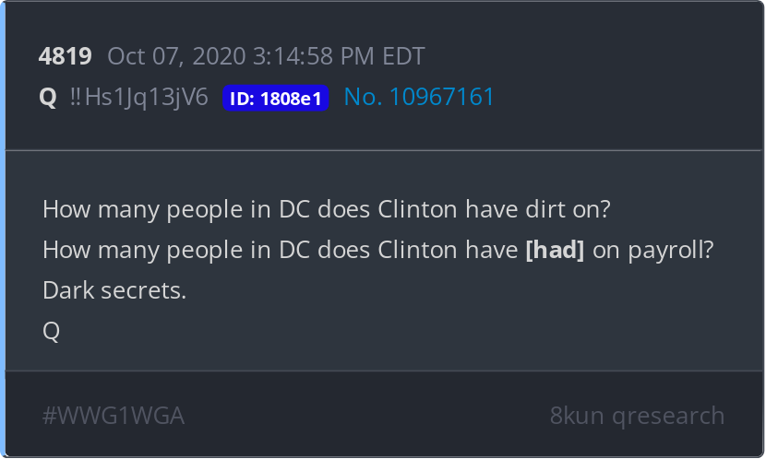Click the blue left border stripe
The width and height of the screenshot is (766, 459).
(3, 229)
